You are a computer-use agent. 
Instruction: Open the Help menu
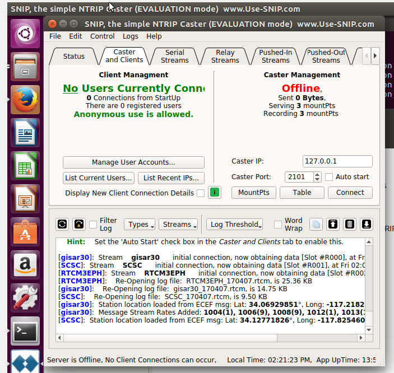point(154,36)
